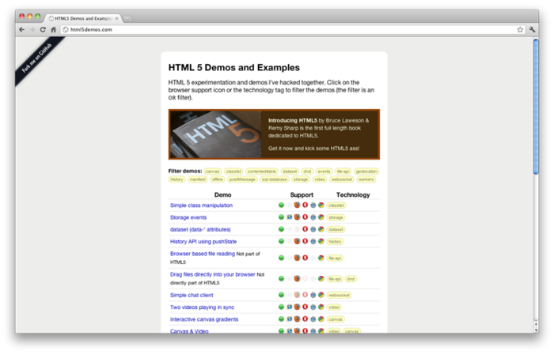Click the Chrome icon in Interactive canvas gradients row
The width and height of the screenshot is (554, 354).
click(321, 318)
